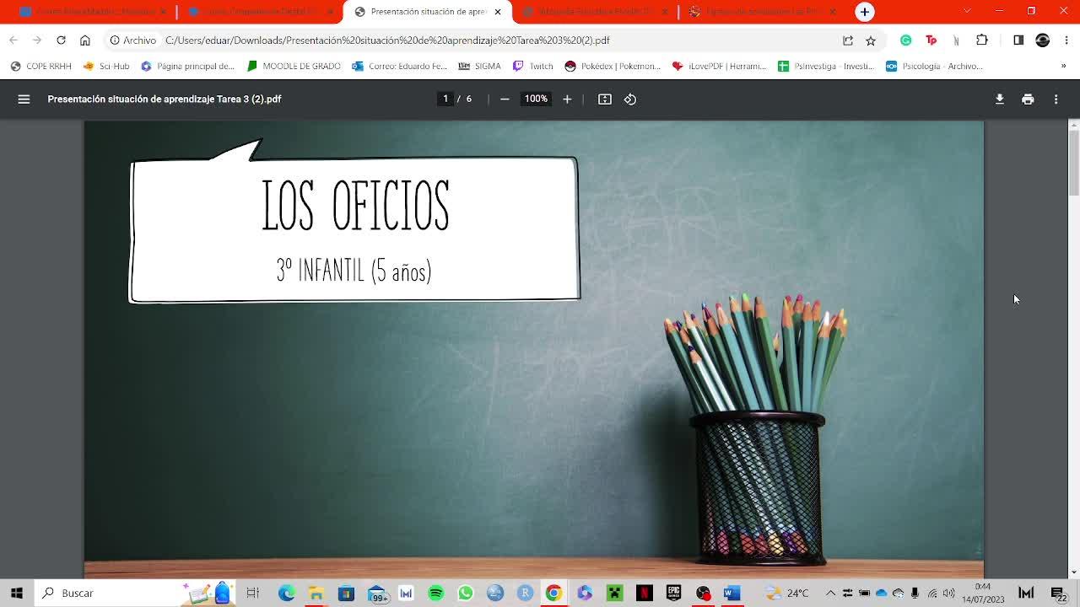The image size is (1080, 607).
Task: Open the PsInvestiga bookmark
Action: coord(826,67)
